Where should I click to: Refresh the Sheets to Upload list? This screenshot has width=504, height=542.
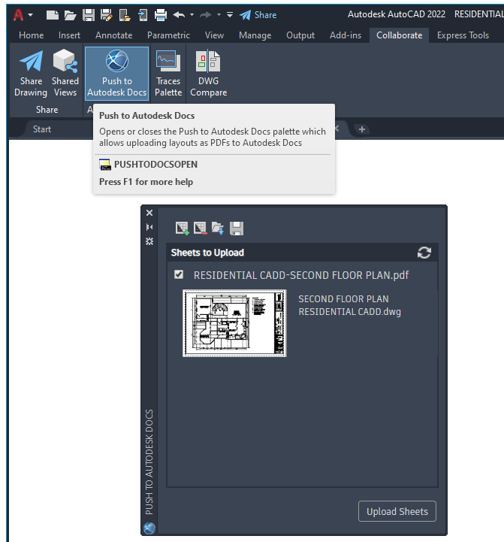coord(424,253)
